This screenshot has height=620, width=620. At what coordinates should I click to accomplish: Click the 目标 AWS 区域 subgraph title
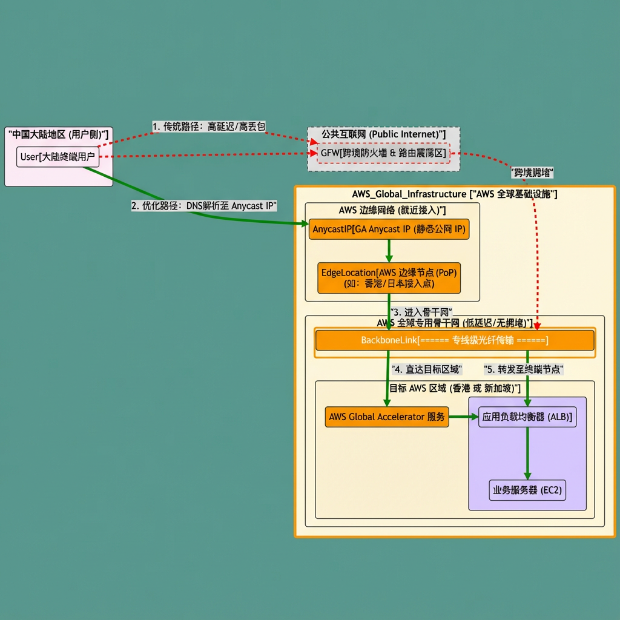click(x=455, y=387)
